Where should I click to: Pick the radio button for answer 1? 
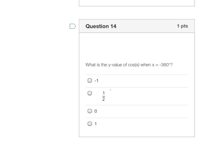[x=90, y=124]
